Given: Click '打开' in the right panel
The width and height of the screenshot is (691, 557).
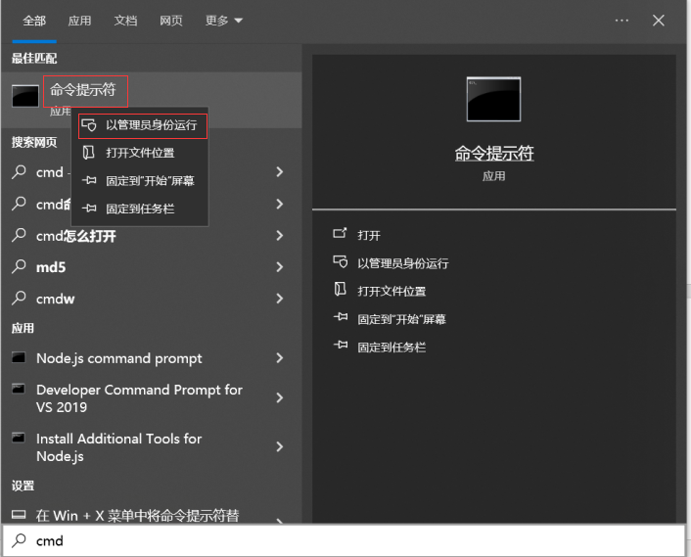Looking at the screenshot, I should 369,235.
